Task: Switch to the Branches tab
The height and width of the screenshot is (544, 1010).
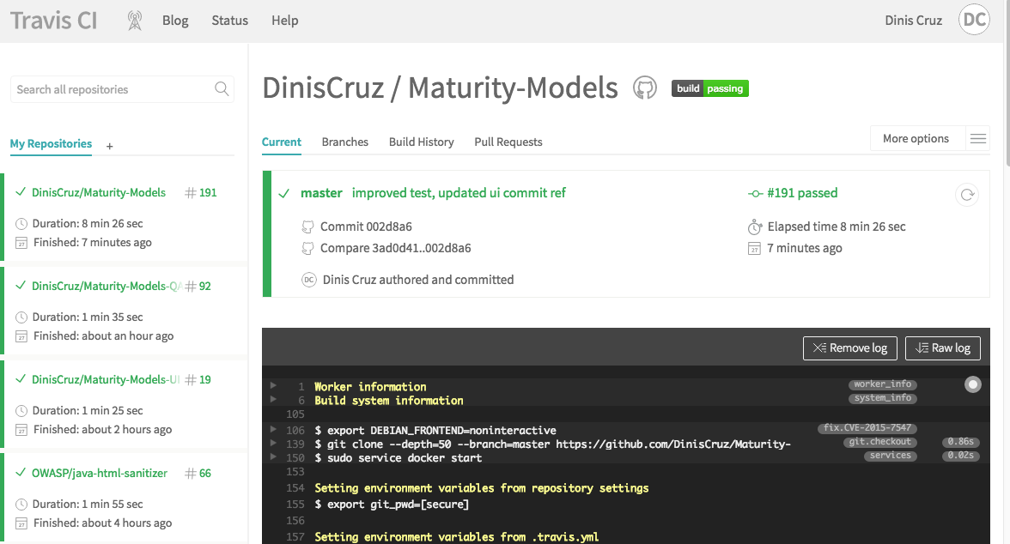Action: 344,142
